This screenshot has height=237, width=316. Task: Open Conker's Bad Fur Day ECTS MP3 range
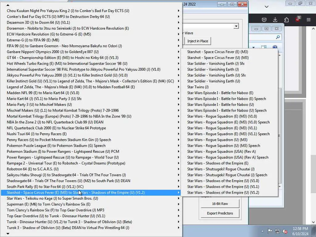click(x=91, y=17)
